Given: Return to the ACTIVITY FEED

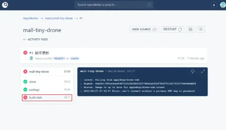Looking at the screenshot, I should 36,39.
